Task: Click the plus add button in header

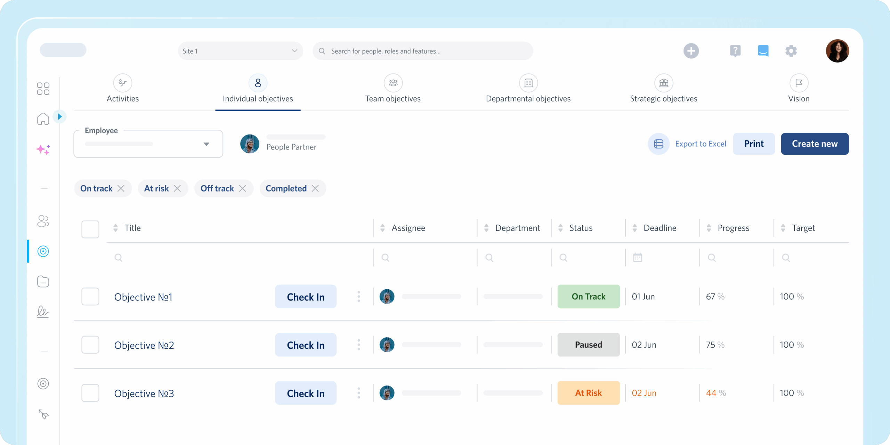Action: (x=691, y=51)
